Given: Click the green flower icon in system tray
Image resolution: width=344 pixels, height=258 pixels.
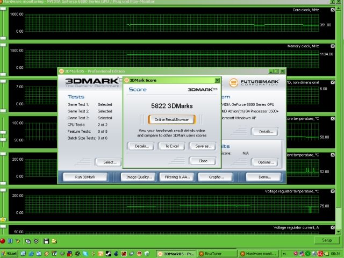Looking at the screenshot, I should [308, 254].
